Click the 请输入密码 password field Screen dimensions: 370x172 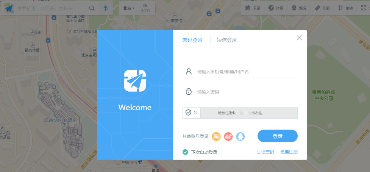click(240, 92)
